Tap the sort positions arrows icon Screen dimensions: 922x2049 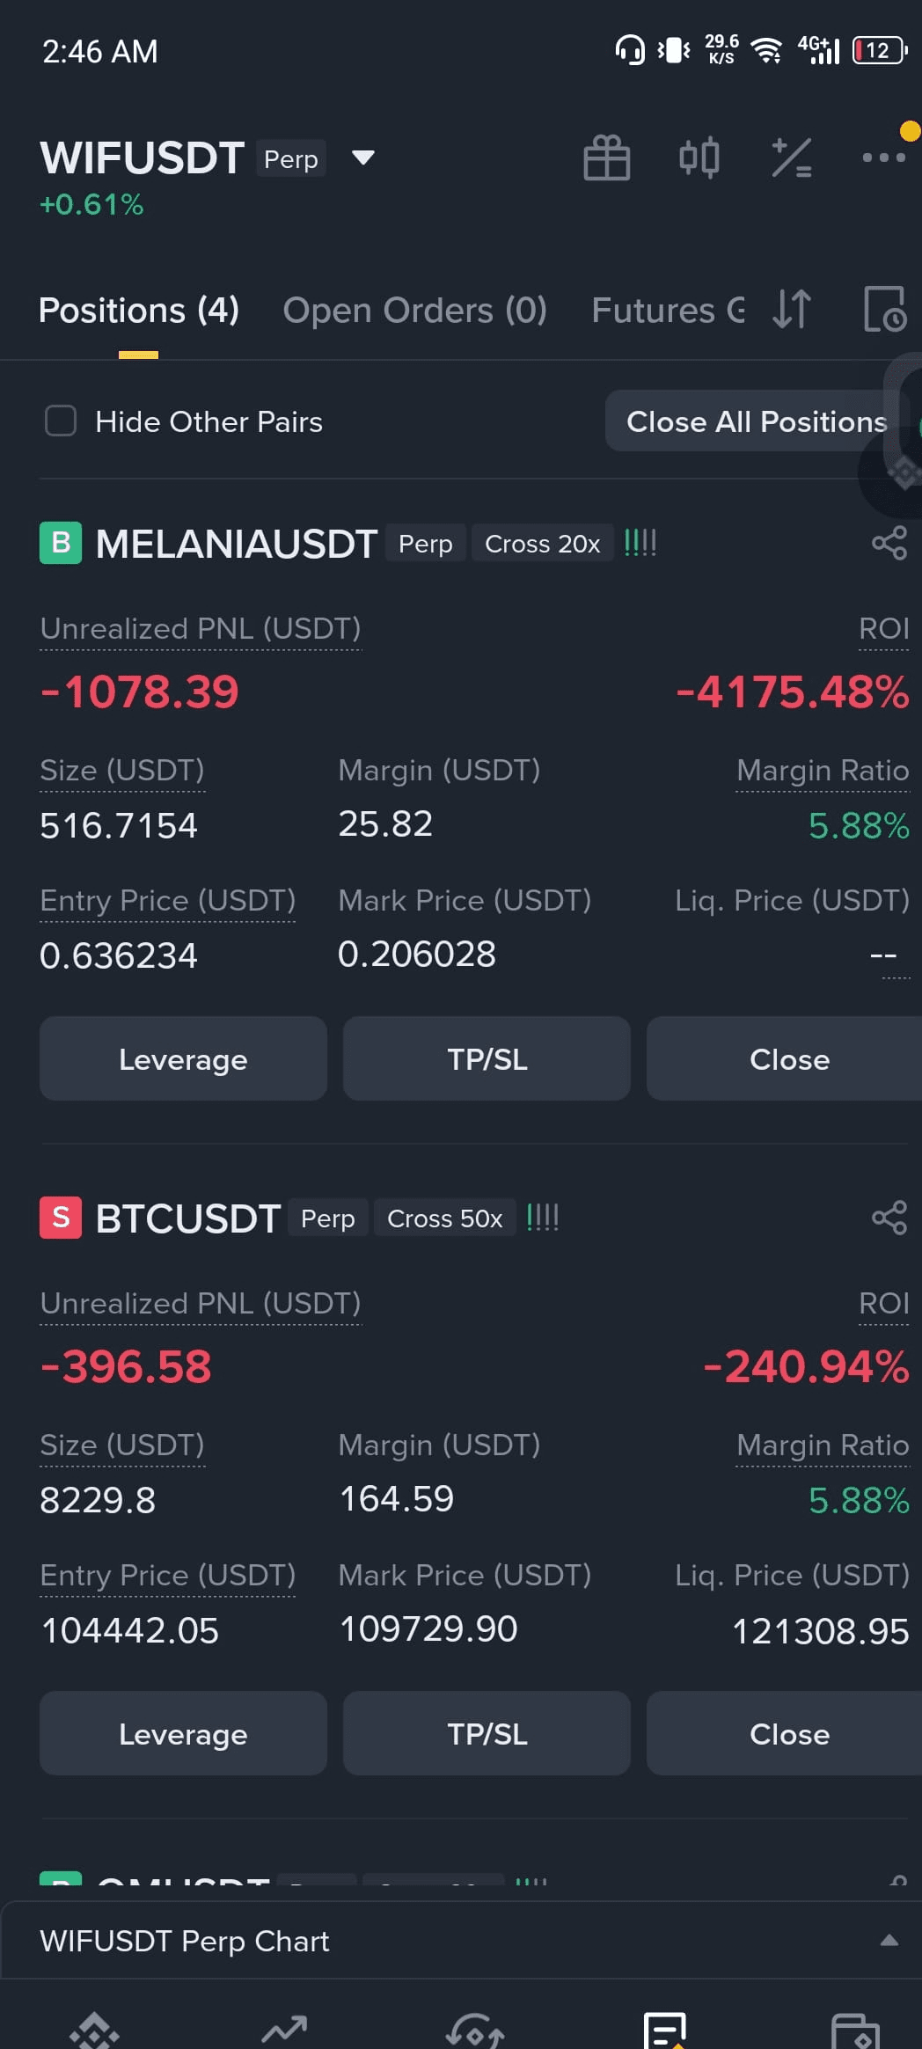click(791, 310)
